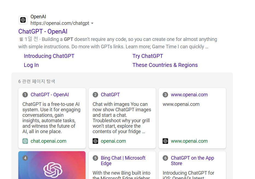Open card 1 title ChatGPT - OpenAI

click(x=49, y=94)
